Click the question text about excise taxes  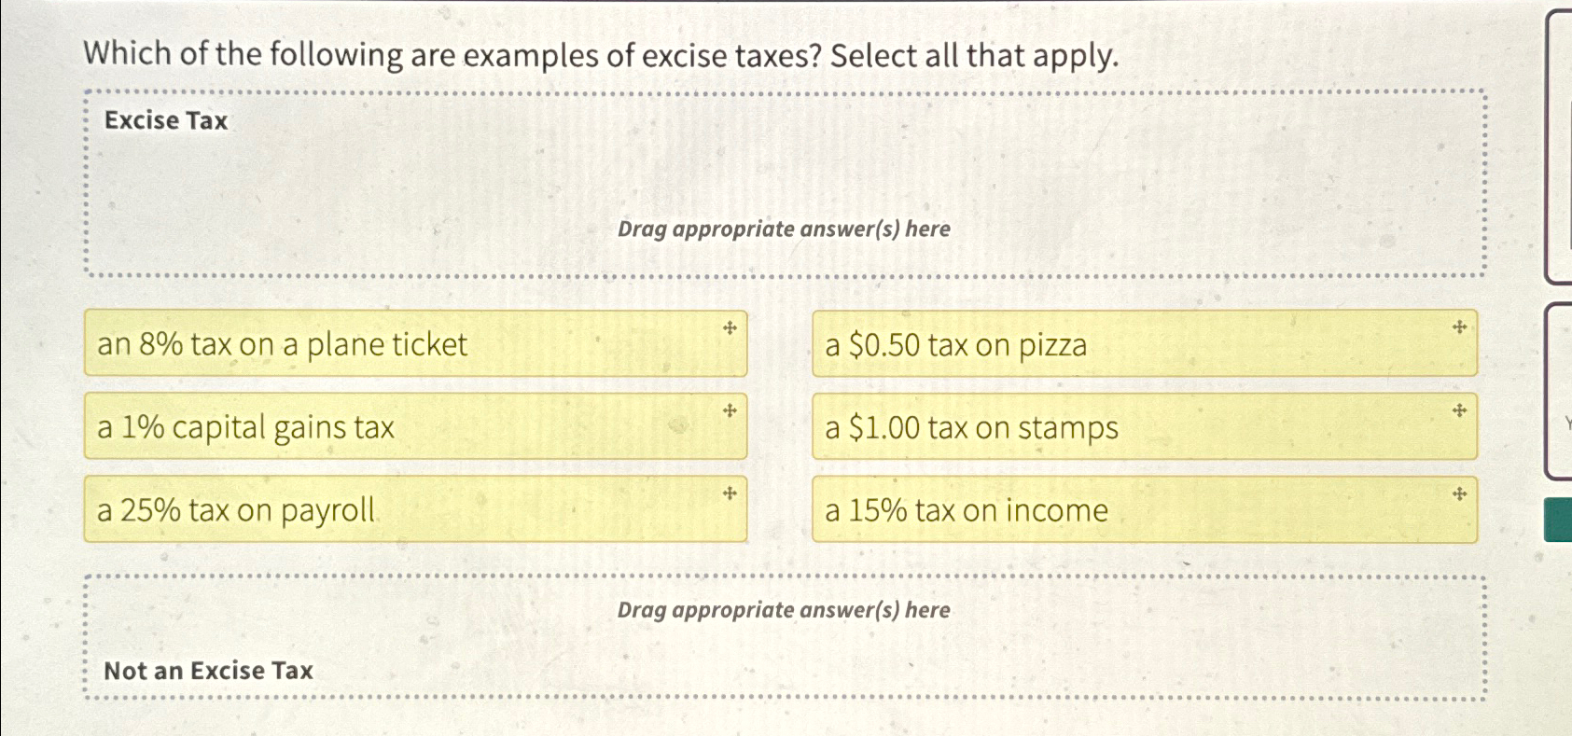click(598, 56)
